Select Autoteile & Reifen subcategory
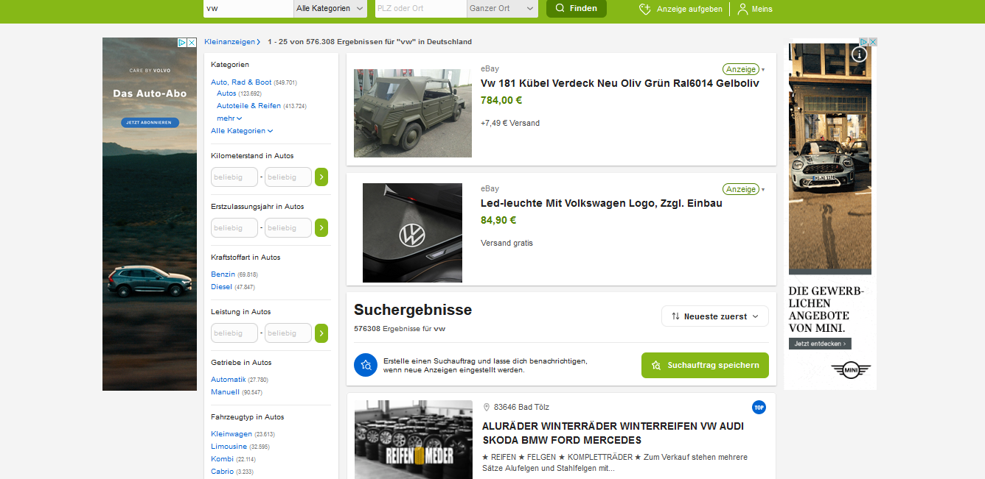 [248, 106]
